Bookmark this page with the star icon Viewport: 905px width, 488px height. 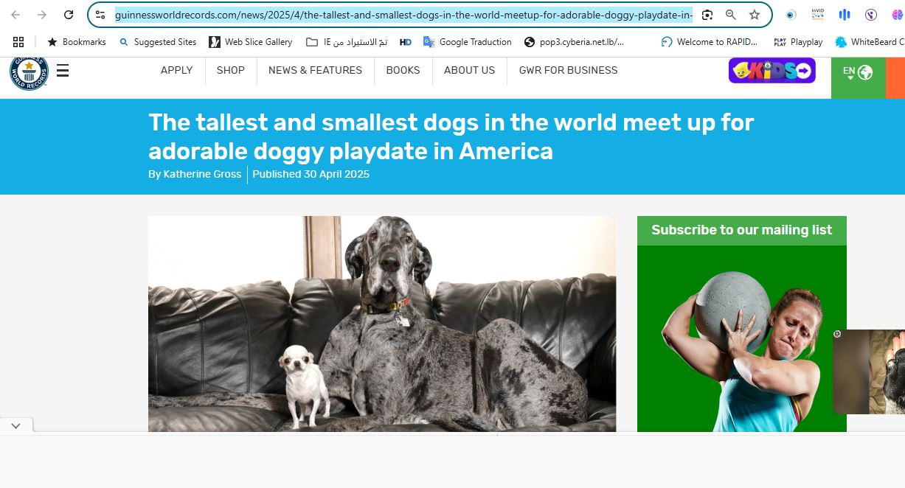754,15
